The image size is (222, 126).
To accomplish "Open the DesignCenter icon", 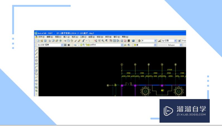I will 114,41.
